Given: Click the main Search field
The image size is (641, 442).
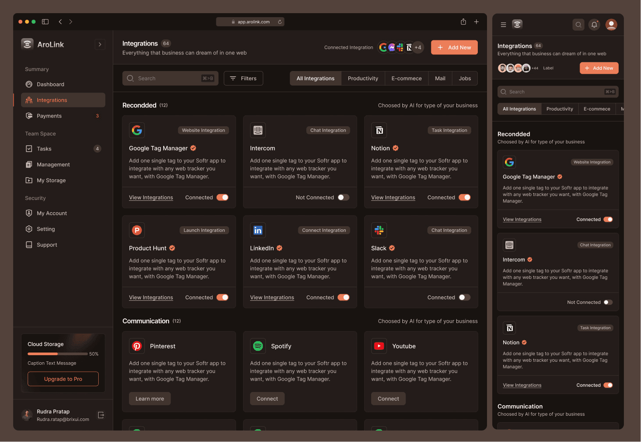Looking at the screenshot, I should [x=170, y=78].
